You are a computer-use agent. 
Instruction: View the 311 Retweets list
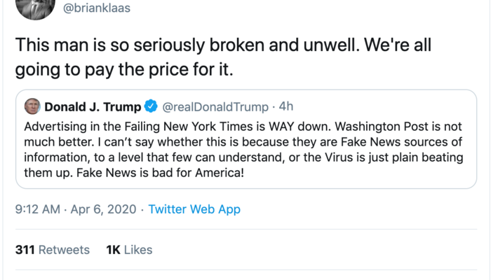tap(53, 250)
